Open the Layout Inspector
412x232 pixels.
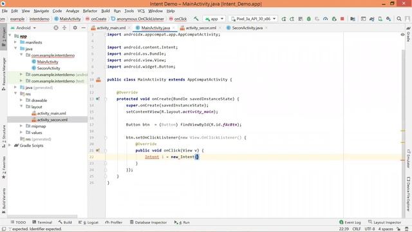384,222
